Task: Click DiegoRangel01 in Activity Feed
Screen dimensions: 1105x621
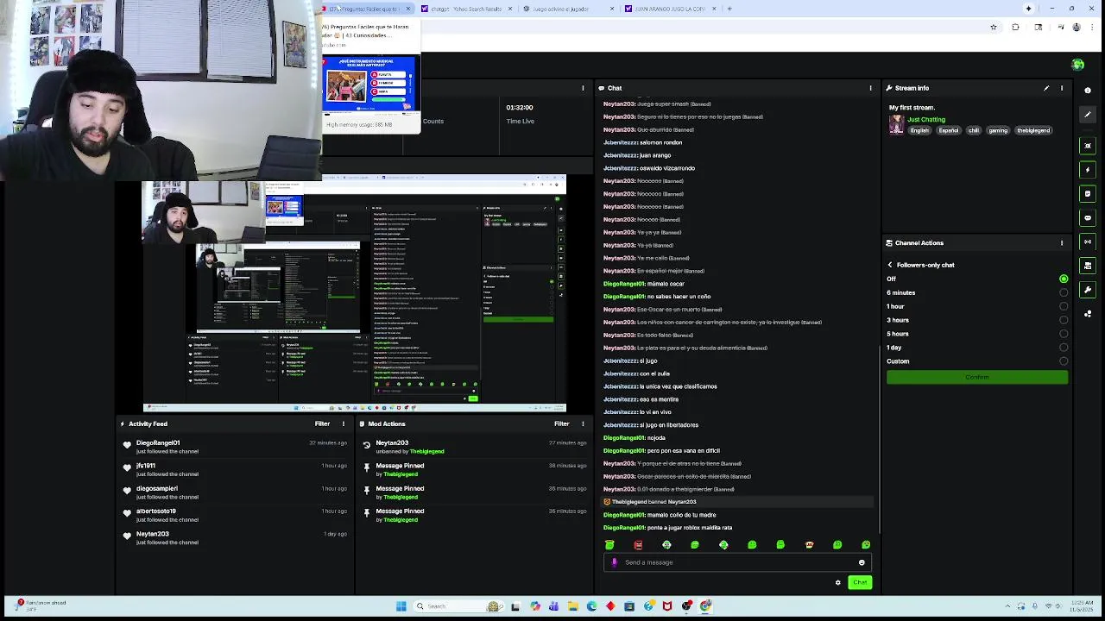Action: pyautogui.click(x=158, y=443)
